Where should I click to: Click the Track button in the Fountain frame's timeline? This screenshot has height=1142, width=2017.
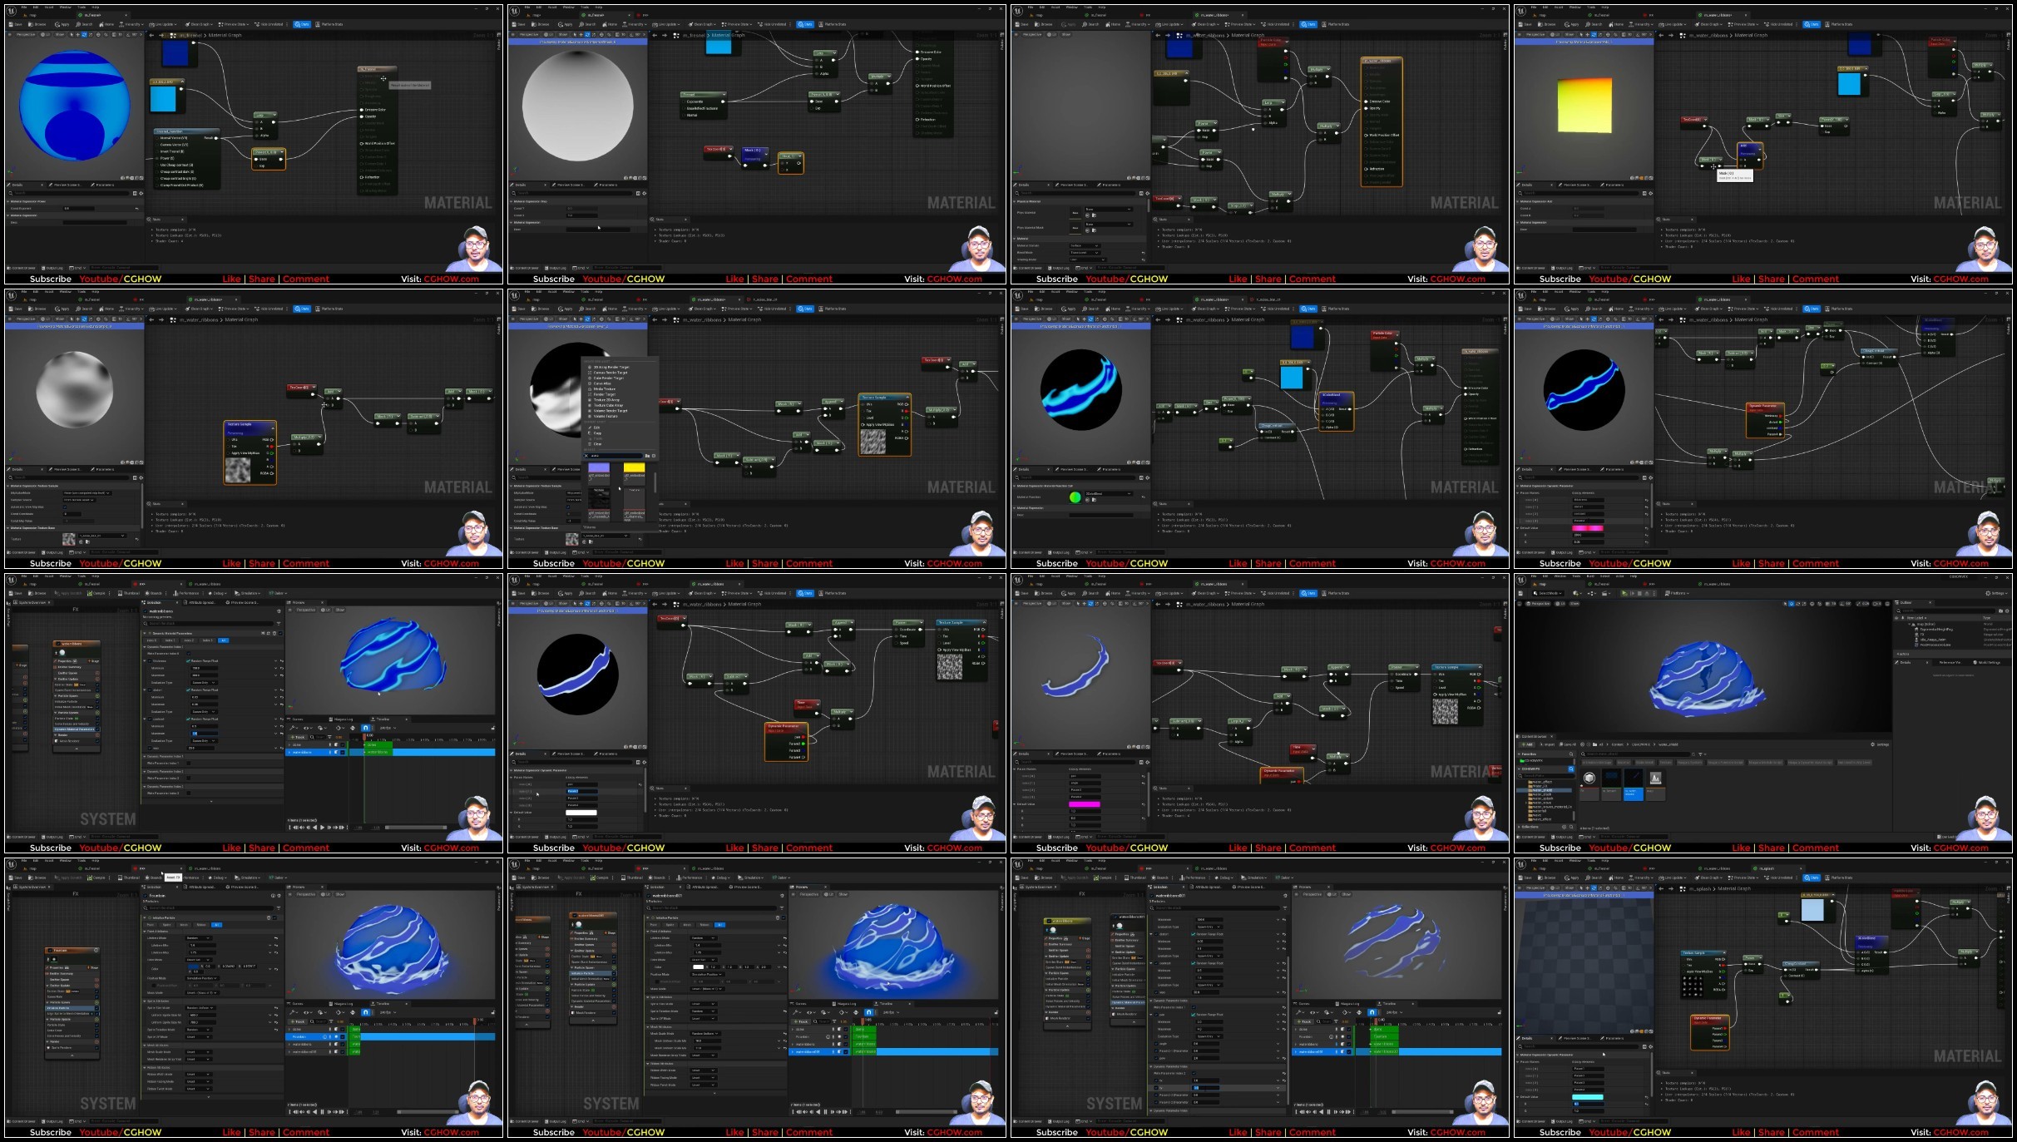tap(299, 1021)
